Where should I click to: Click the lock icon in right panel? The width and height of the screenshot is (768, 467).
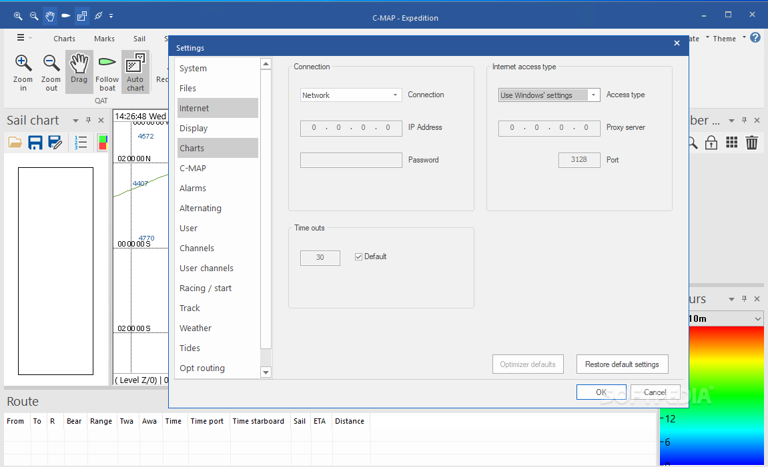pyautogui.click(x=711, y=143)
